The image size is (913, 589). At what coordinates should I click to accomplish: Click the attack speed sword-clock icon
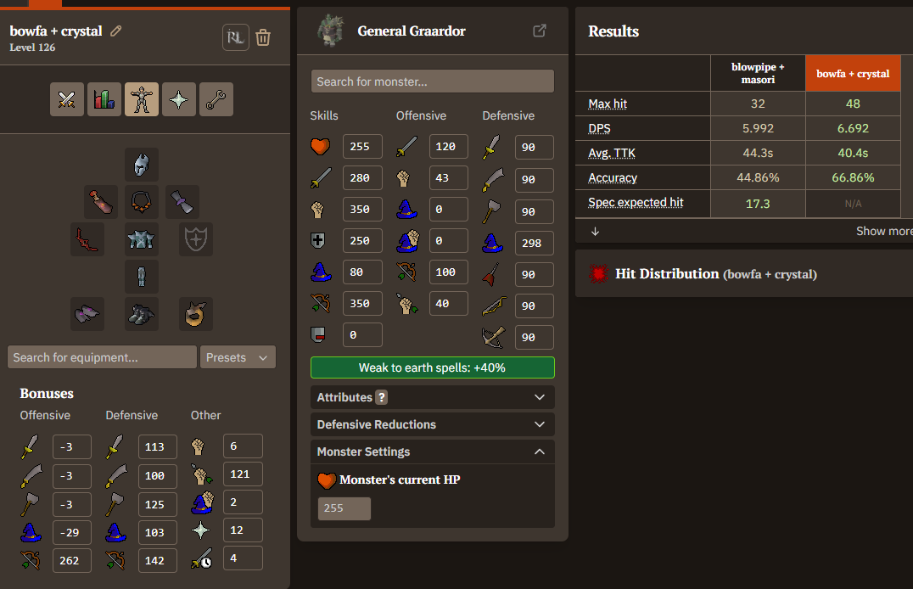201,558
